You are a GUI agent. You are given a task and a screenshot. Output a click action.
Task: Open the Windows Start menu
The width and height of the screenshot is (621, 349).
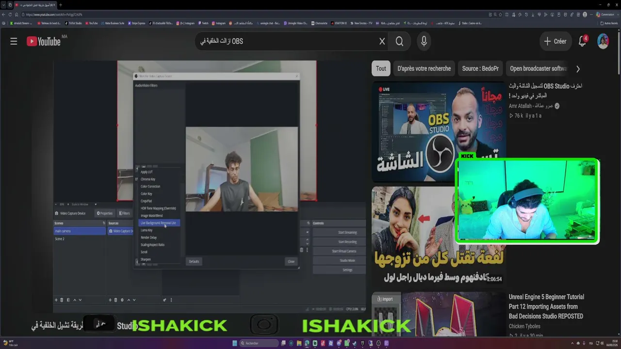point(235,343)
